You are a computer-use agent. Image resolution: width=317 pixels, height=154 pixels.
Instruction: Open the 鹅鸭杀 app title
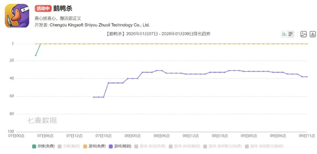(63, 9)
